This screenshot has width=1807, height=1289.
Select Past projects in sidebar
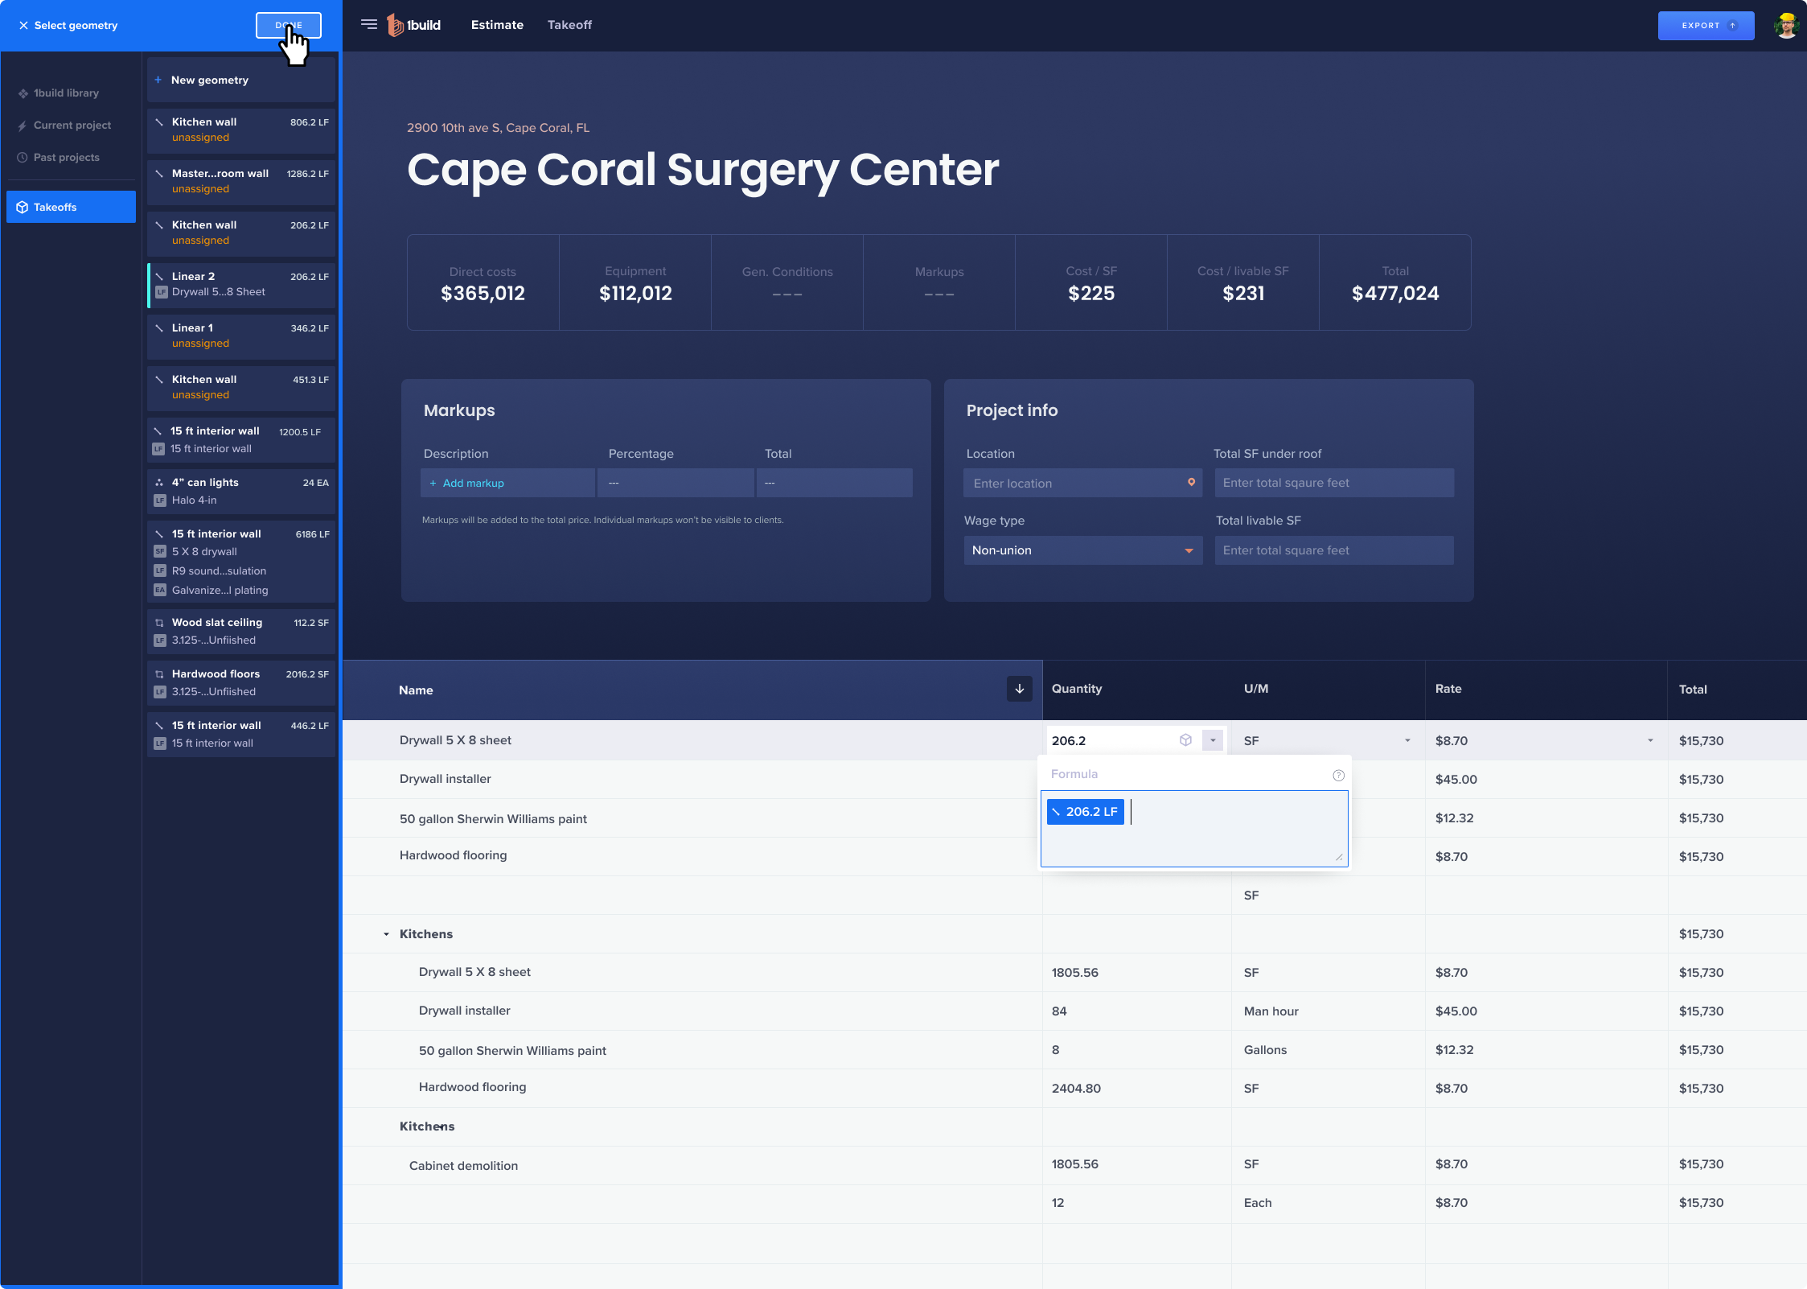click(66, 157)
